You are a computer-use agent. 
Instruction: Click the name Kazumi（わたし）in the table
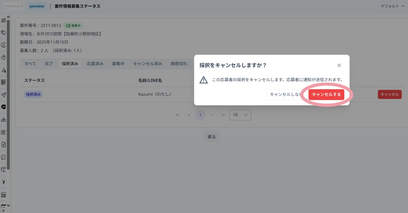[155, 94]
